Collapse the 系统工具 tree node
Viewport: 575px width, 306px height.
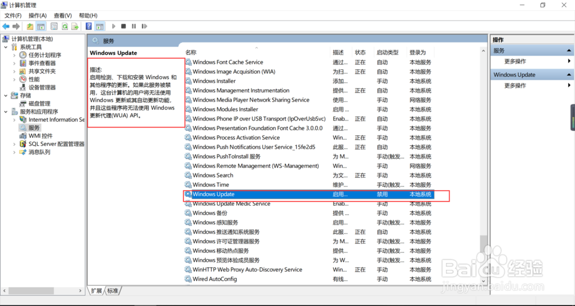pyautogui.click(x=6, y=47)
